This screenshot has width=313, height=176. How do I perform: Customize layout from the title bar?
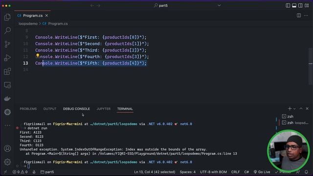307,5
